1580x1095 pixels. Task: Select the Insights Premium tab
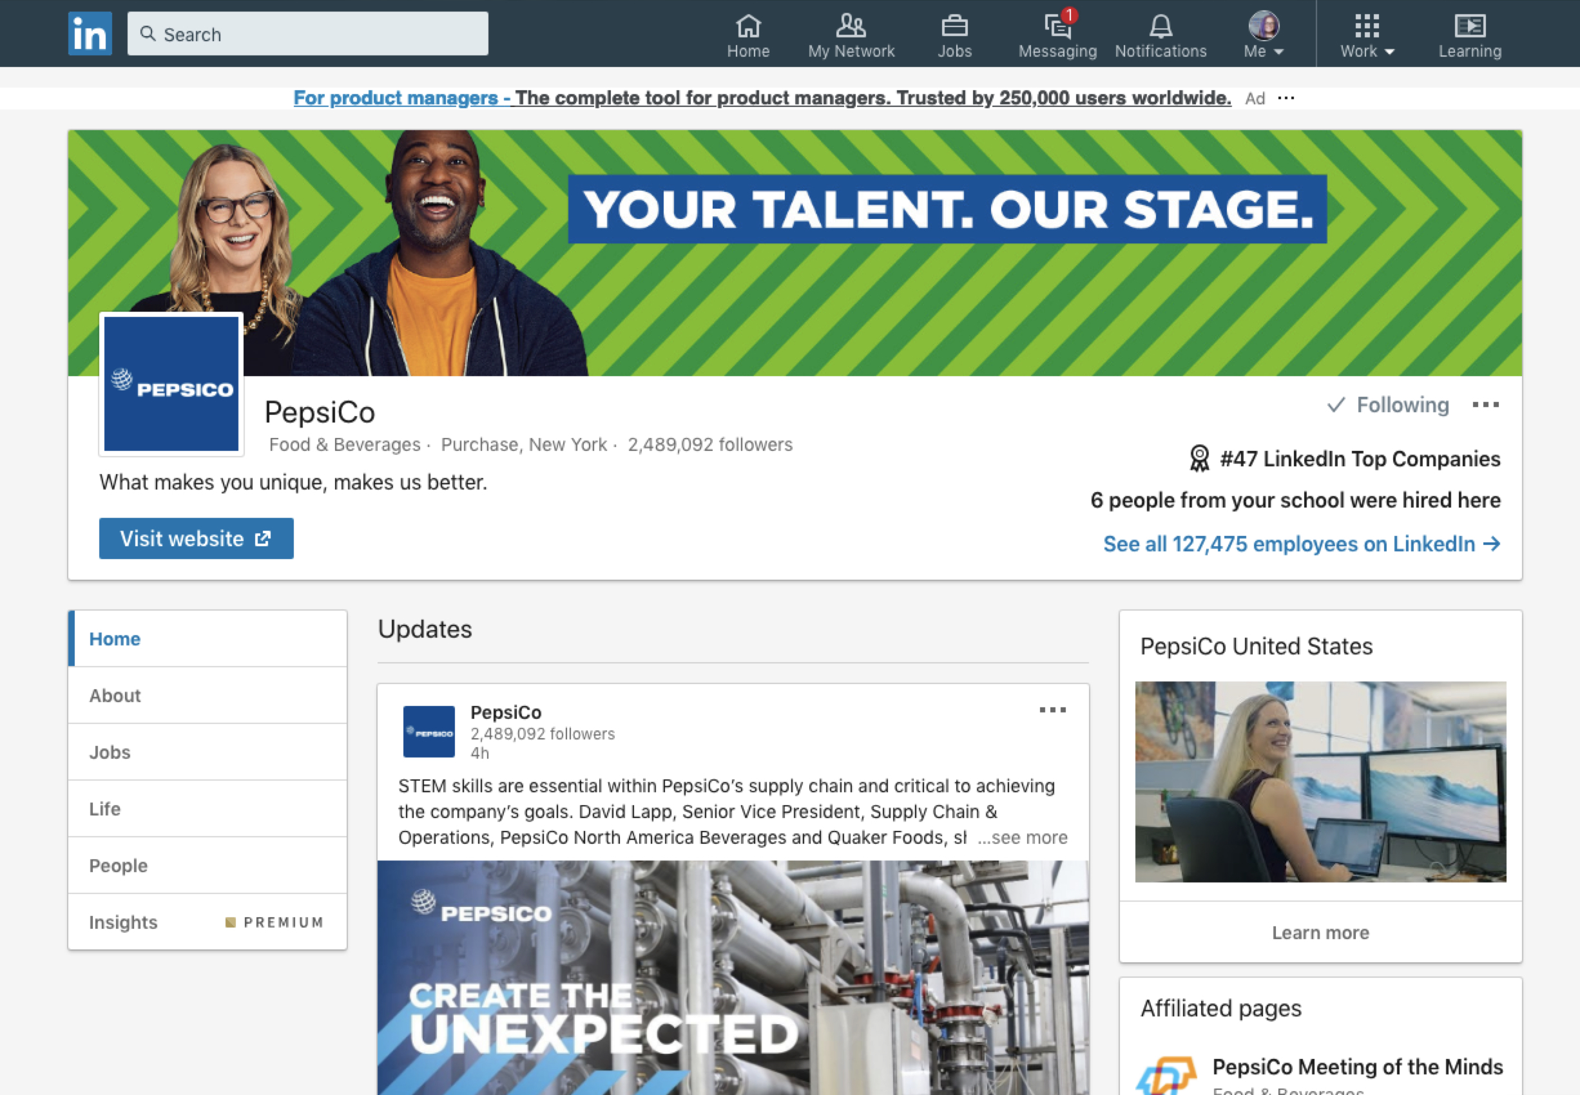pyautogui.click(x=207, y=922)
